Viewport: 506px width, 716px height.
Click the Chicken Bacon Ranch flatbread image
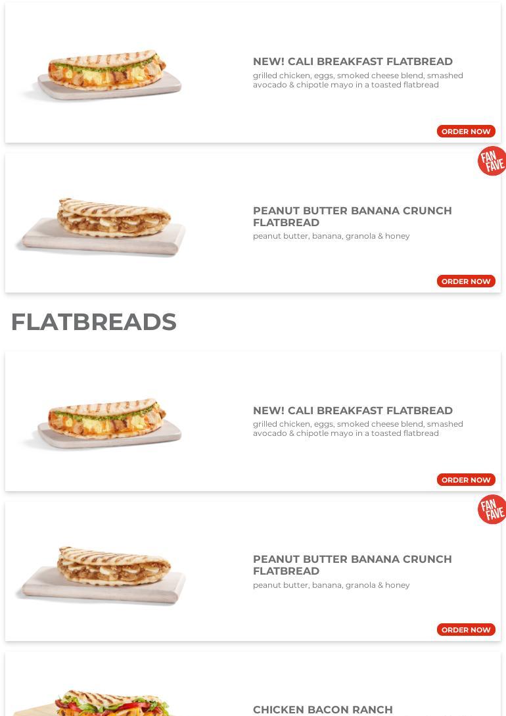(99, 702)
